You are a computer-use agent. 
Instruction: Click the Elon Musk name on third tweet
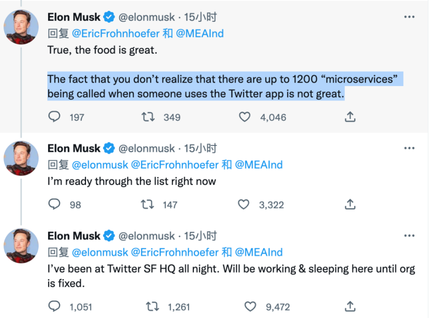click(74, 236)
